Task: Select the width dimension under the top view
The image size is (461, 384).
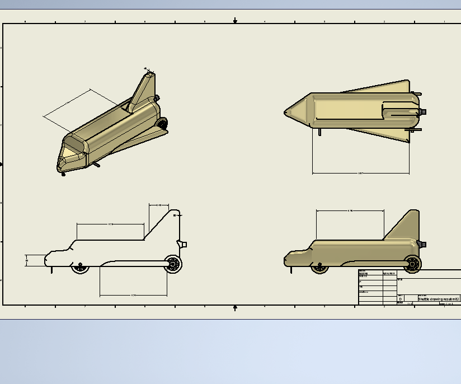Action: (361, 174)
